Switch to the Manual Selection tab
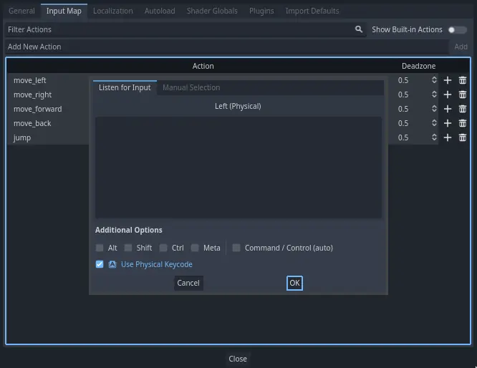This screenshot has height=368, width=477. (191, 87)
